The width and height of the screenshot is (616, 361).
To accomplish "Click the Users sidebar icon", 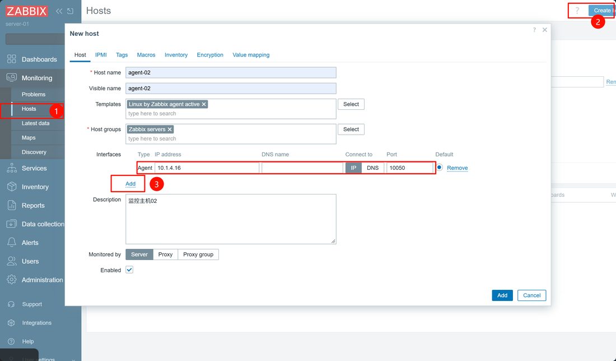I will point(11,261).
